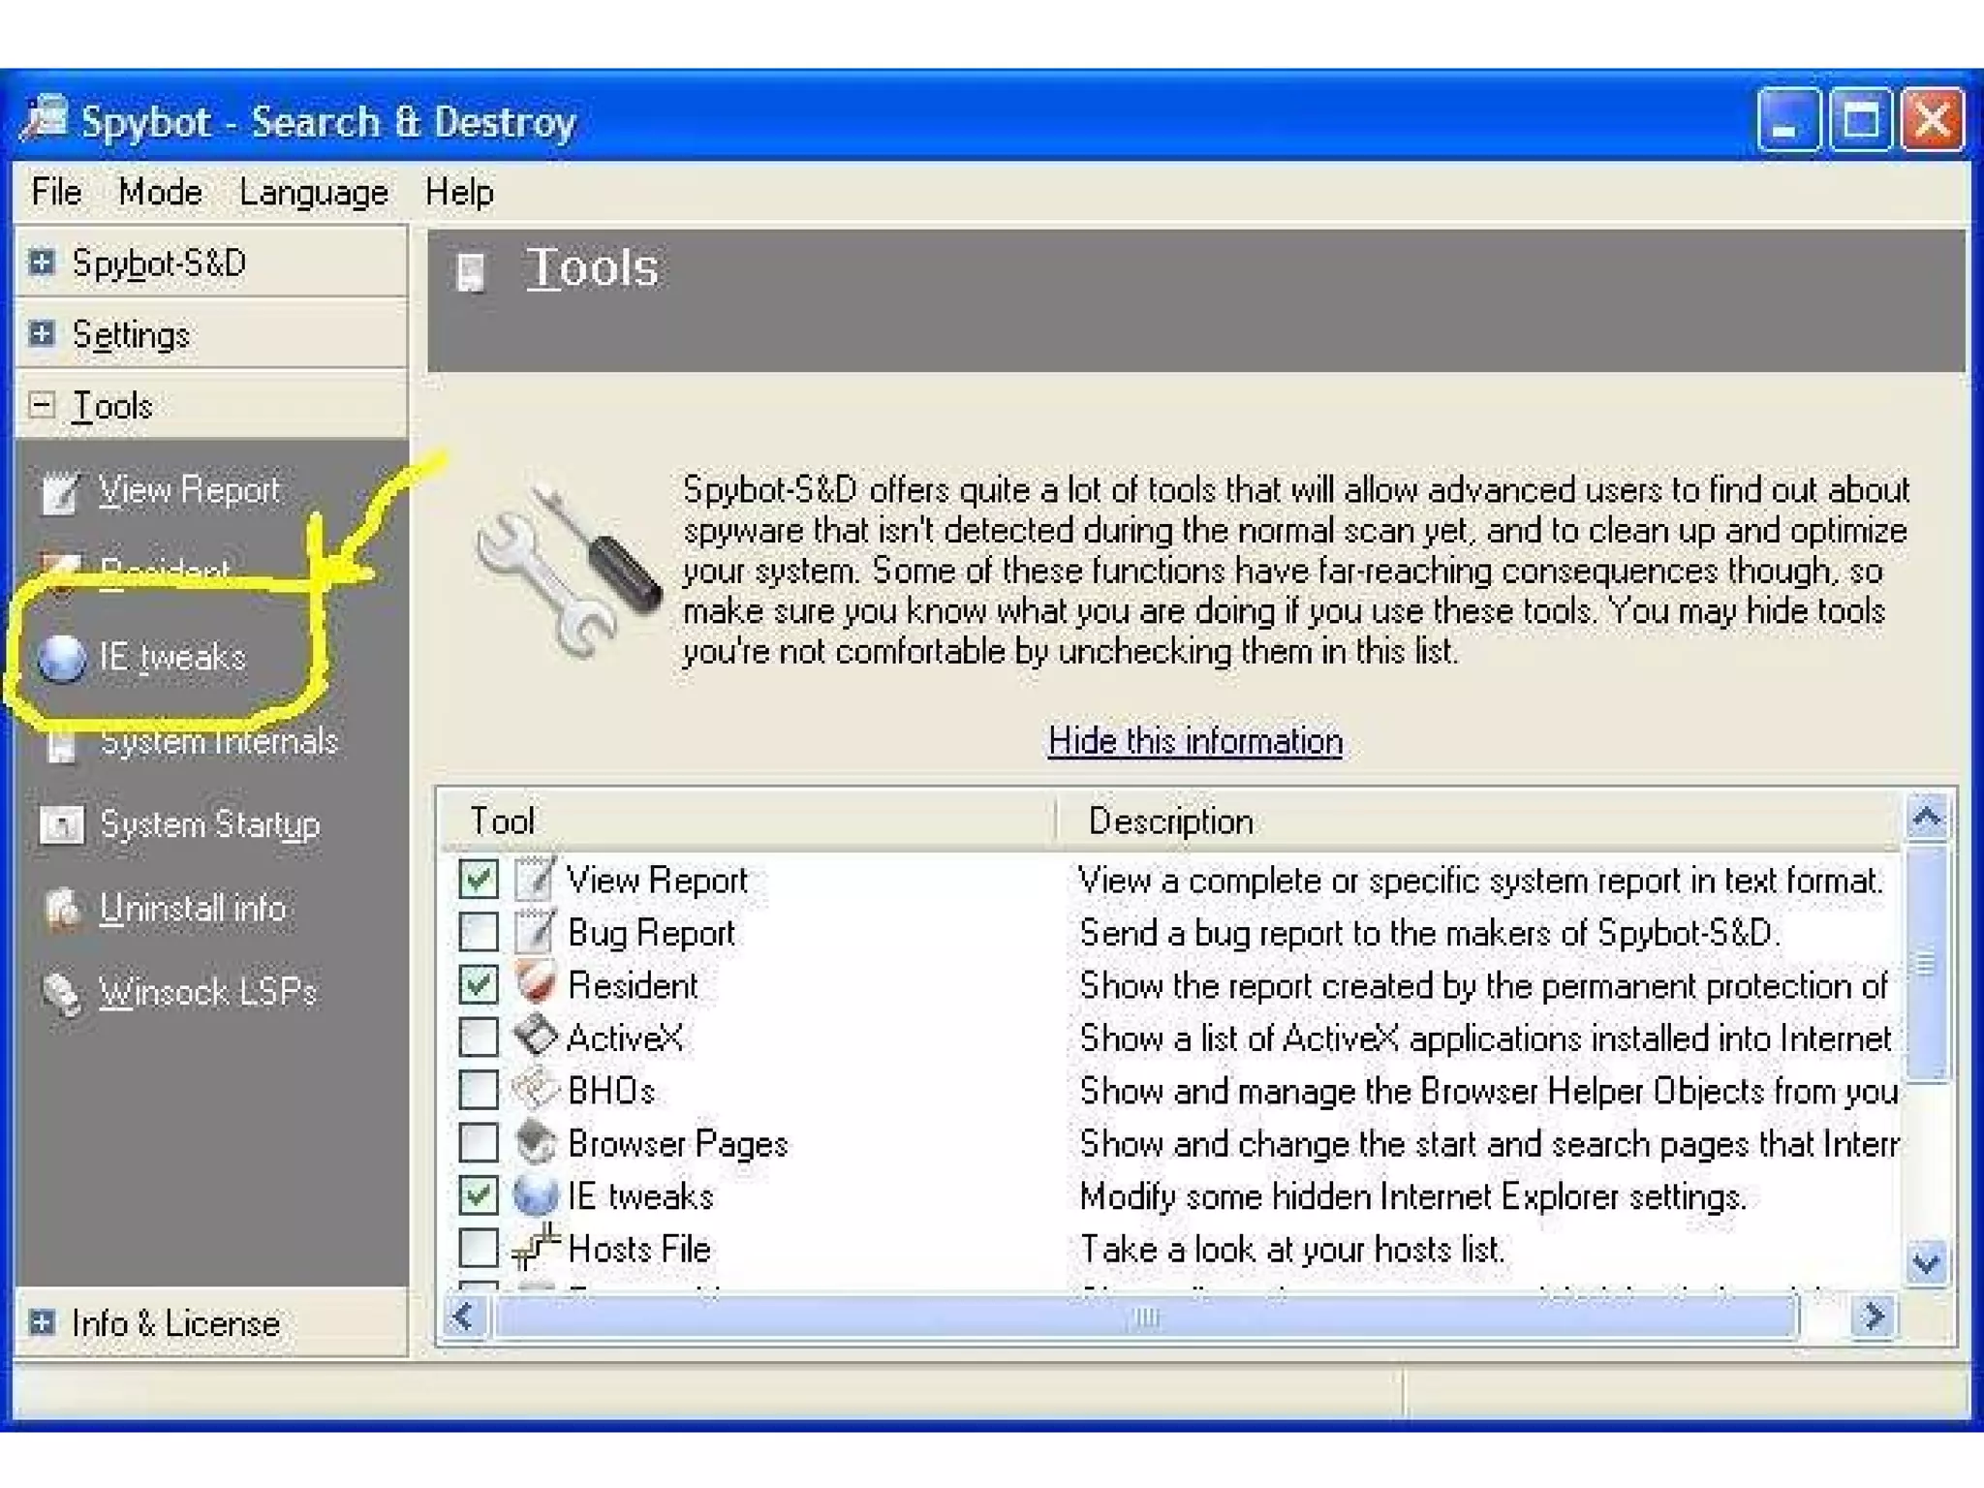1984x1488 pixels.
Task: Select the IE tweaks globe icon in sidebar
Action: pyautogui.click(x=61, y=658)
